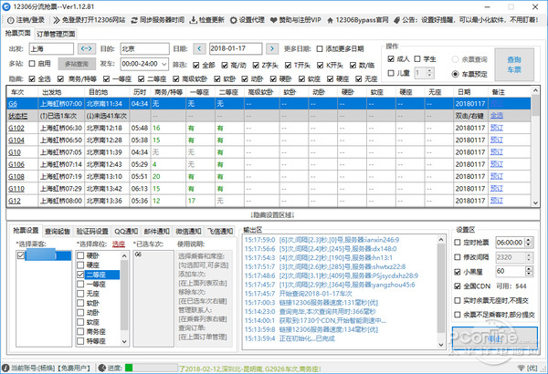The width and height of the screenshot is (548, 374).
Task: Check 硬卧 in seat selection list
Action: [80, 255]
